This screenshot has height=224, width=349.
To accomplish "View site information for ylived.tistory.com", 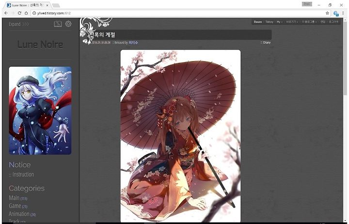I will (x=34, y=13).
